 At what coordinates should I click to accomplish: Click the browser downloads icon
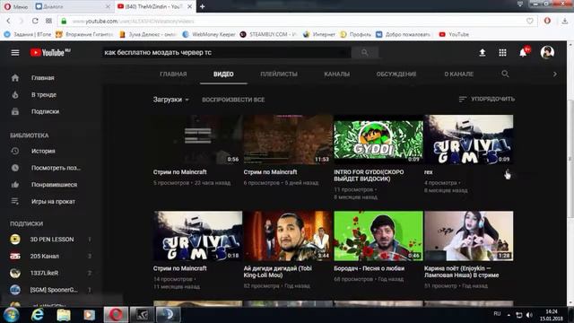click(565, 21)
